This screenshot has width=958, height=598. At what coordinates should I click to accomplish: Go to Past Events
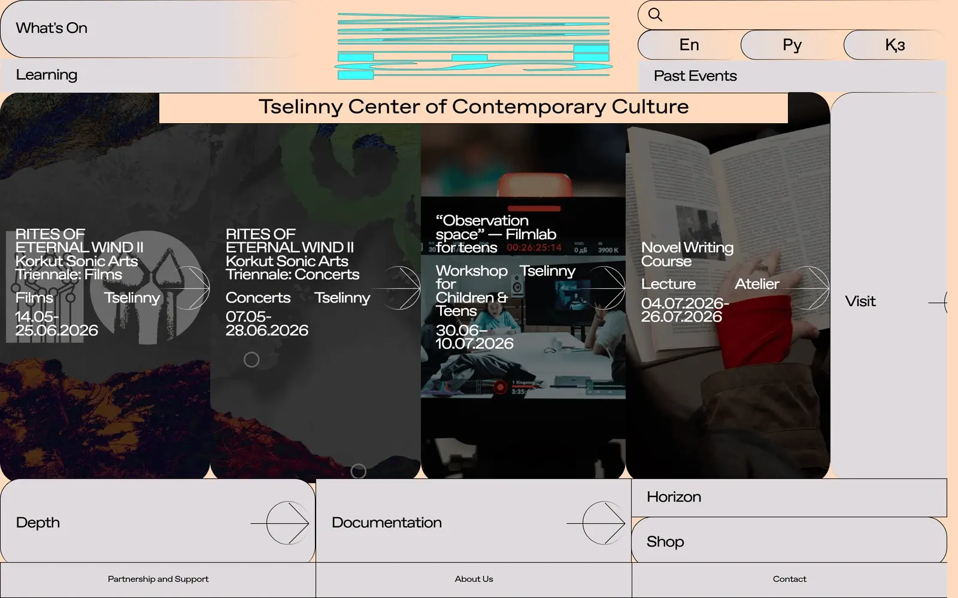tap(793, 76)
